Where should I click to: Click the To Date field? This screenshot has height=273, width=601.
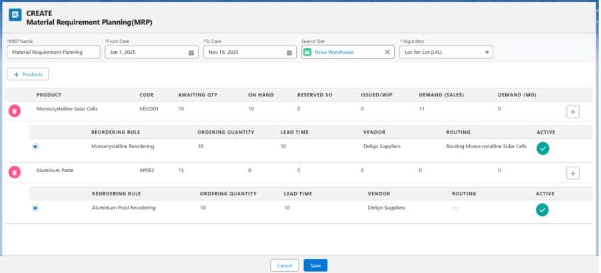click(x=243, y=52)
